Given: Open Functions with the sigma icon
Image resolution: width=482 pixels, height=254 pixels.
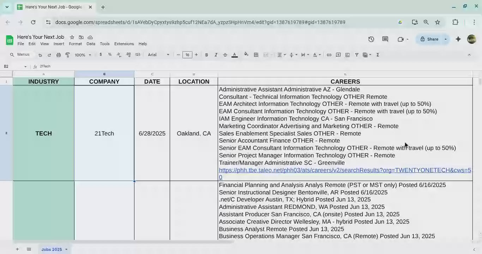Looking at the screenshot, I should click(378, 55).
